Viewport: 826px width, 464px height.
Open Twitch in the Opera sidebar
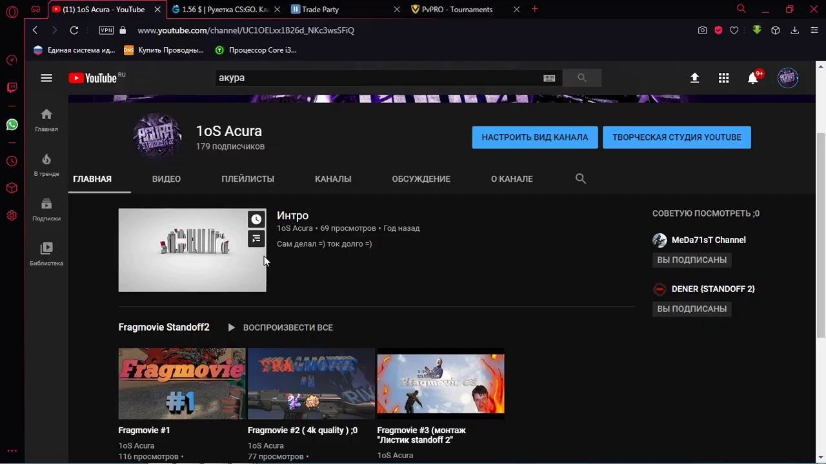[12, 88]
